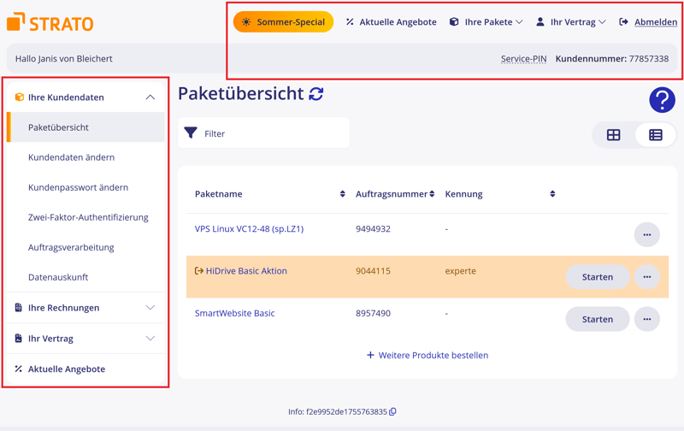Open options menu for VPS Linux package
The height and width of the screenshot is (431, 684).
tap(646, 234)
